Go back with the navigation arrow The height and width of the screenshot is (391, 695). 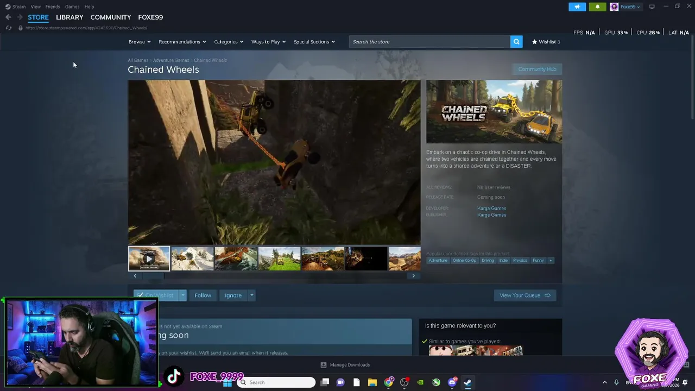(8, 17)
